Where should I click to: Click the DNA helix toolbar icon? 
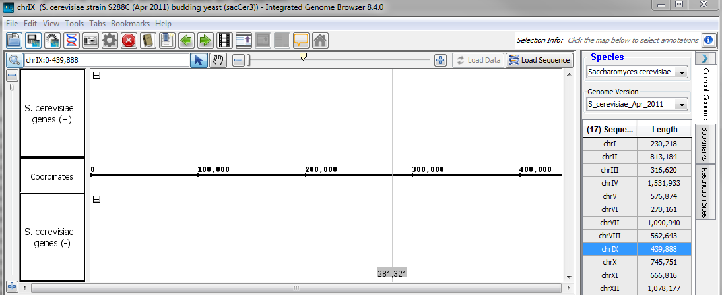click(x=71, y=40)
